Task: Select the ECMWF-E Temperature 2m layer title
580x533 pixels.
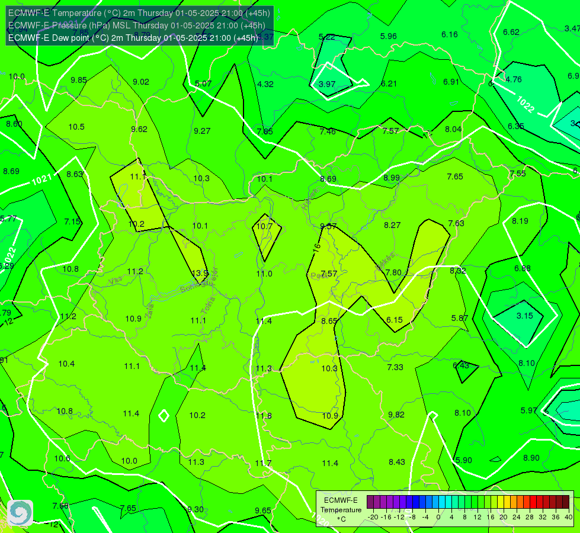Action: (x=139, y=13)
